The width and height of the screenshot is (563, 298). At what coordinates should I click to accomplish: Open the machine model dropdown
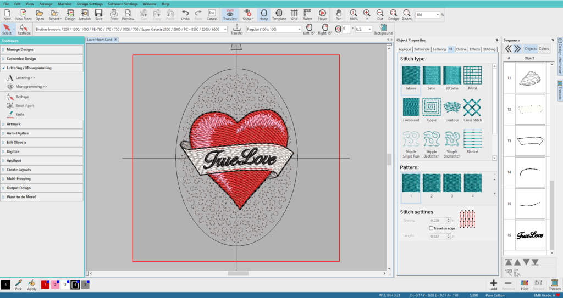(x=224, y=29)
